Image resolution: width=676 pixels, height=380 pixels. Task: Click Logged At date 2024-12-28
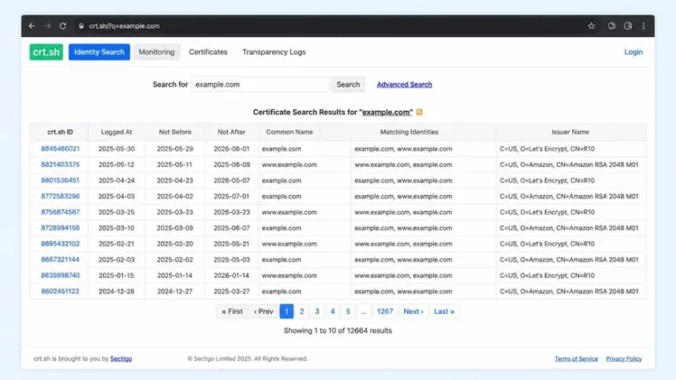tap(116, 291)
